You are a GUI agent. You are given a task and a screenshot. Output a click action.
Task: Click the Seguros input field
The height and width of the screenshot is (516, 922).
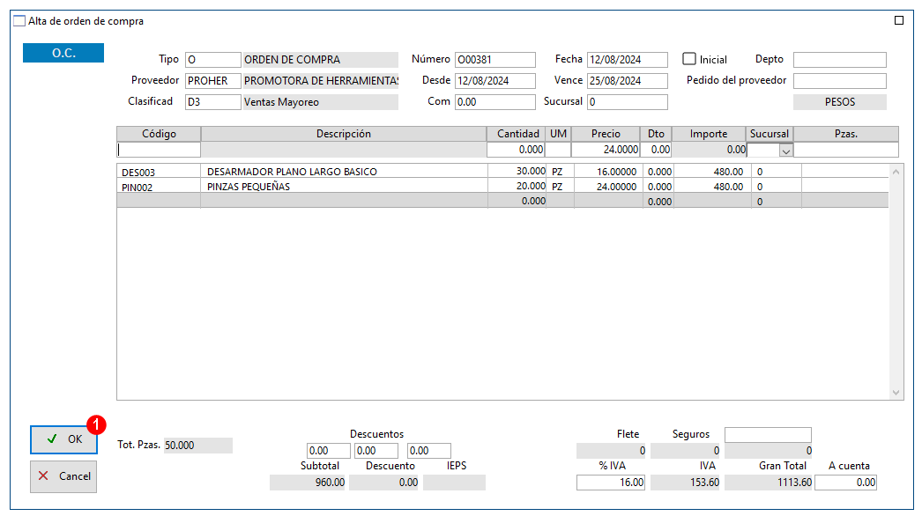(x=768, y=435)
